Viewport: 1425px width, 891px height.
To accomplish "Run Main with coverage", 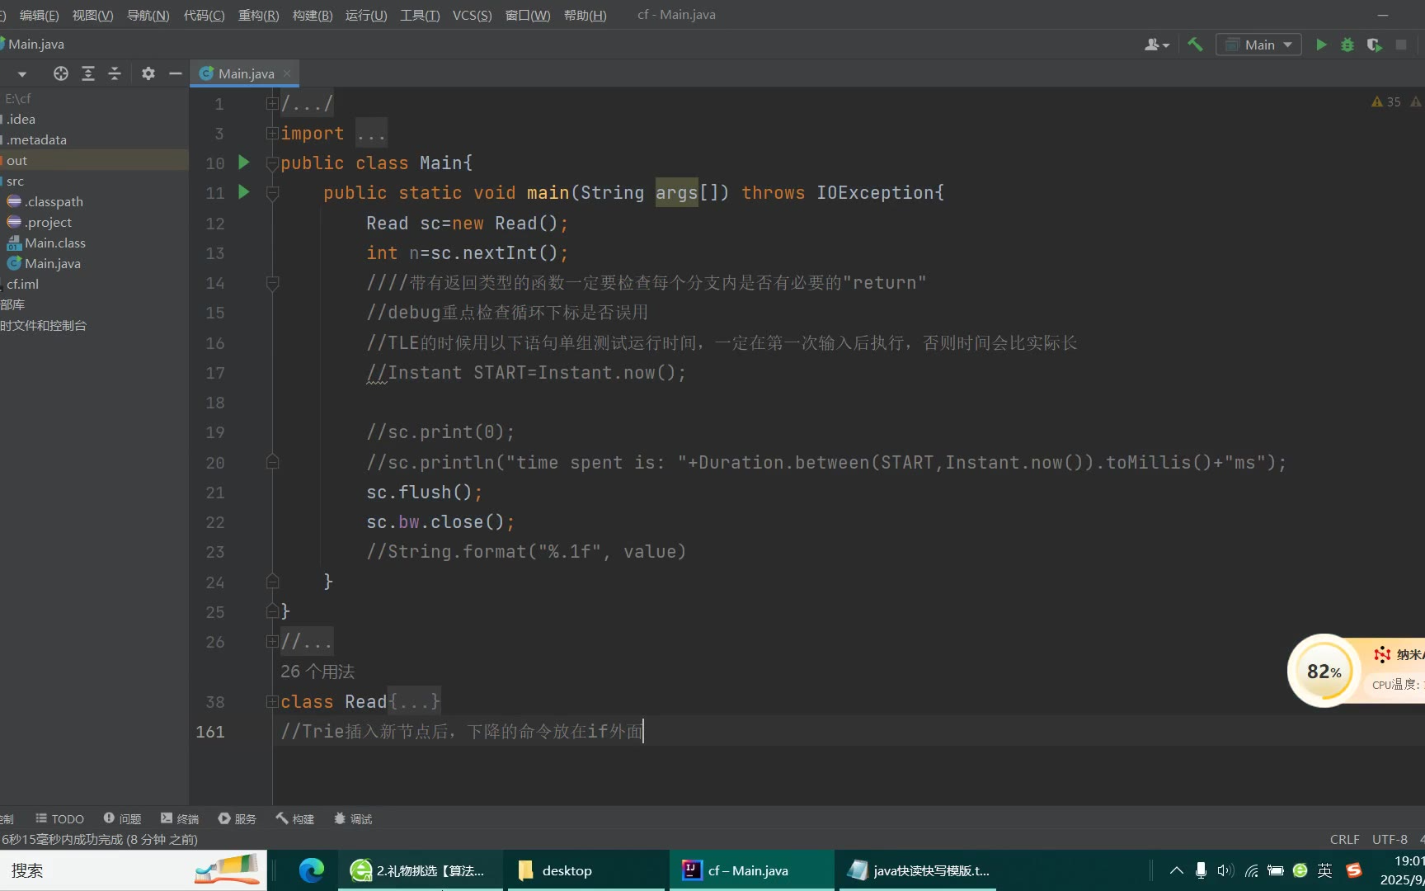I will pos(1374,45).
